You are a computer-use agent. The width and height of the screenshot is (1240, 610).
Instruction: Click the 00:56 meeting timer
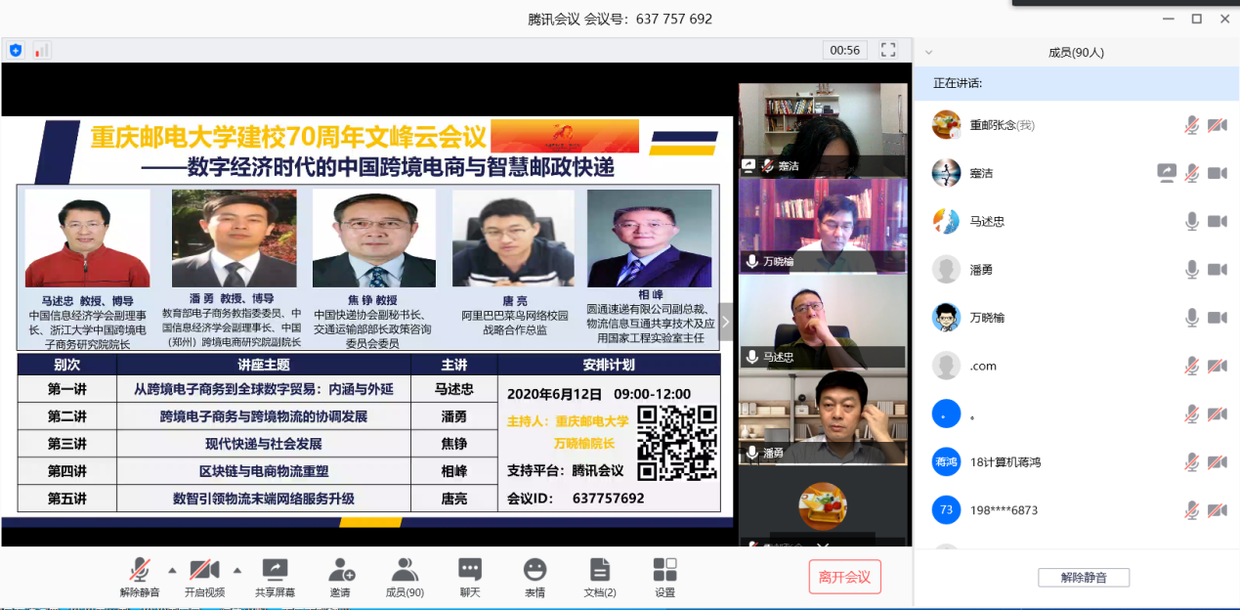(845, 50)
